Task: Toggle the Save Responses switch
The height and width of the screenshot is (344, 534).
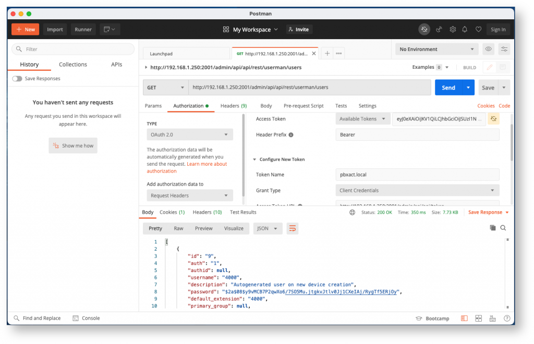Action: 17,79
